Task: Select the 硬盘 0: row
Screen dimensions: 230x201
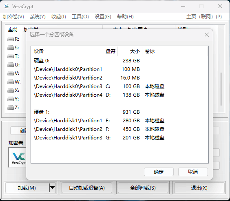Action: point(119,61)
